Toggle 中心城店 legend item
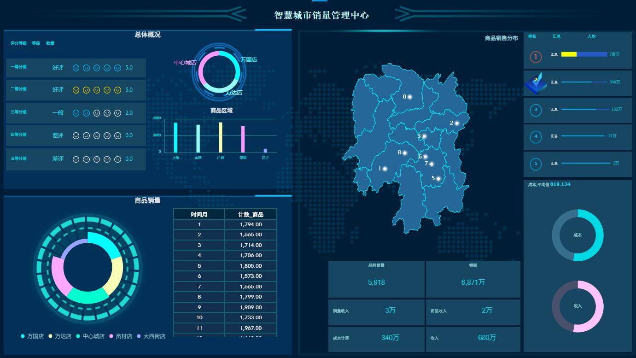The width and height of the screenshot is (636, 358). 90,336
